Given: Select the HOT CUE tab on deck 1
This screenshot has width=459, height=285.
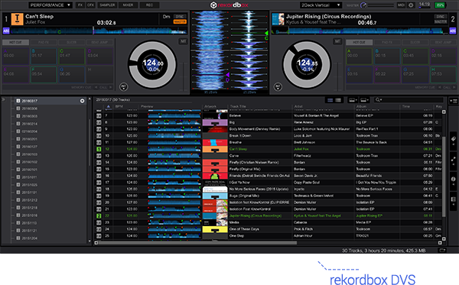Looking at the screenshot, I should click(15, 42).
